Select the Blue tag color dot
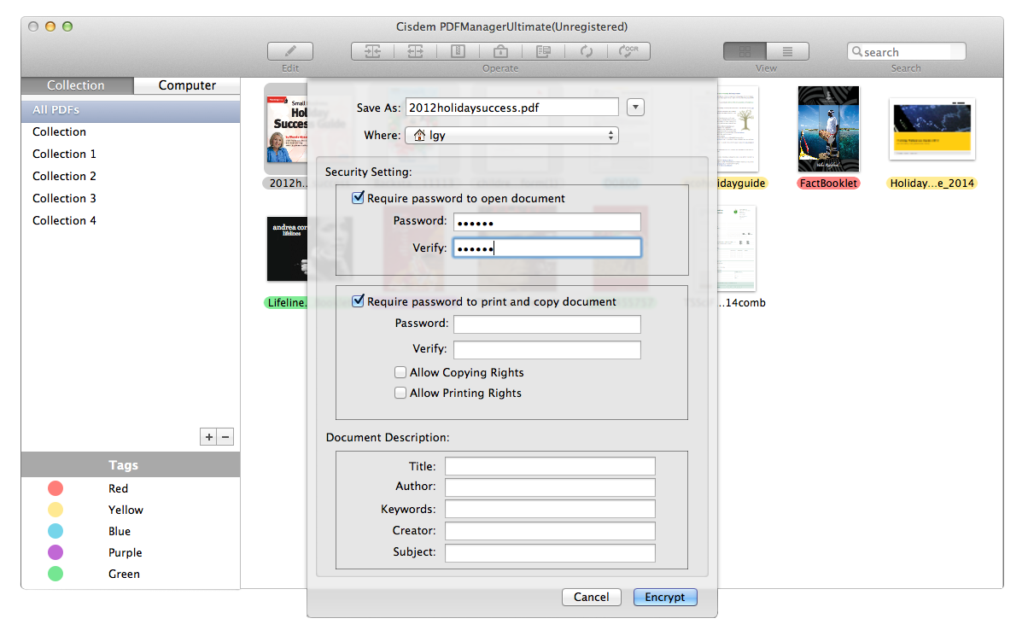This screenshot has height=630, width=1028. (x=55, y=531)
